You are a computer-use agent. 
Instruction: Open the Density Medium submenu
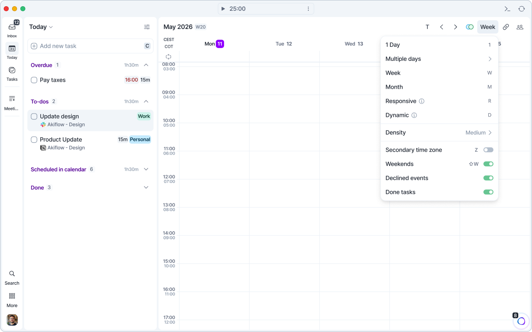(x=439, y=133)
